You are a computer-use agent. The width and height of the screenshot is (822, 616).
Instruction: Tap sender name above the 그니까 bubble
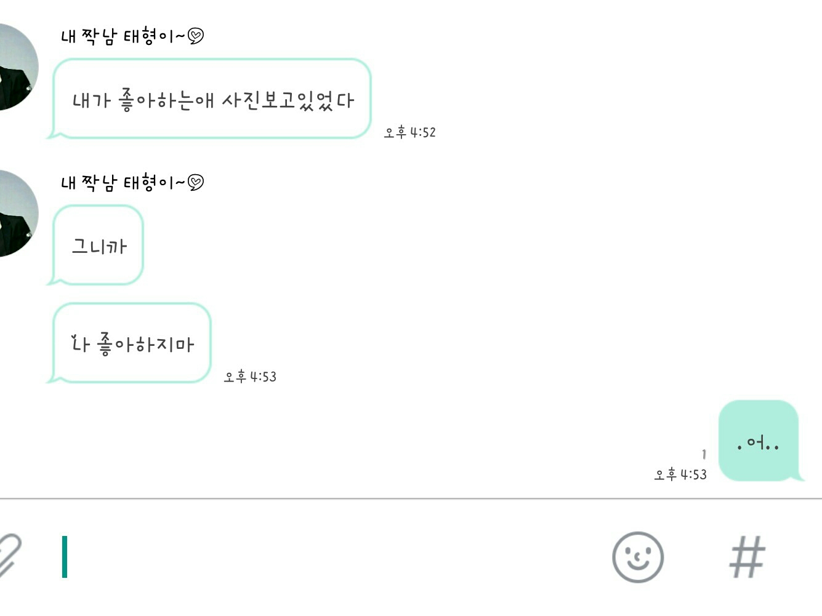click(x=123, y=183)
